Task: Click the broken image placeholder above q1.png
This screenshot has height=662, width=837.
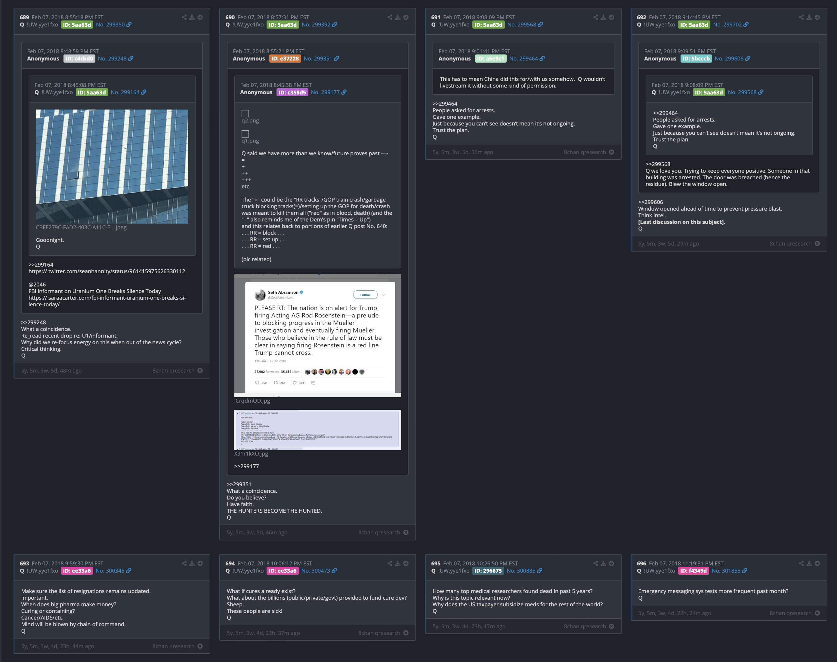Action: [245, 134]
